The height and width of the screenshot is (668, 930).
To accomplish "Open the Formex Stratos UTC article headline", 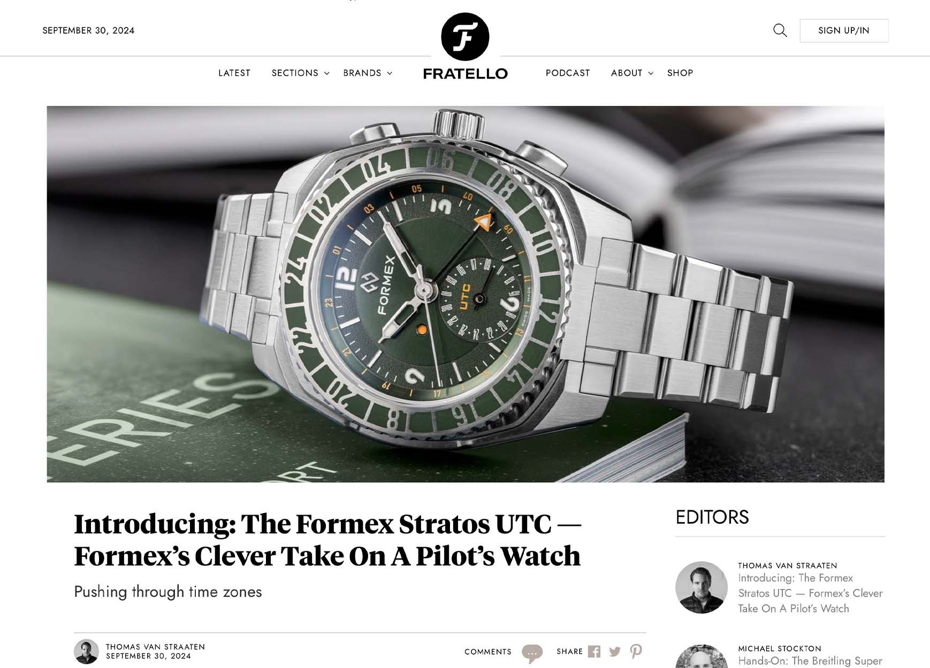I will 327,540.
